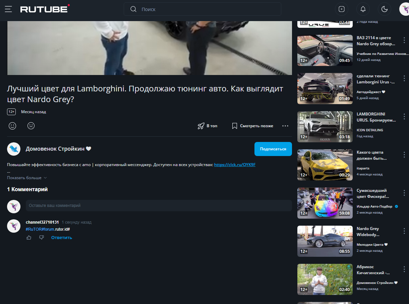Dislike the video with sad face

(x=31, y=126)
